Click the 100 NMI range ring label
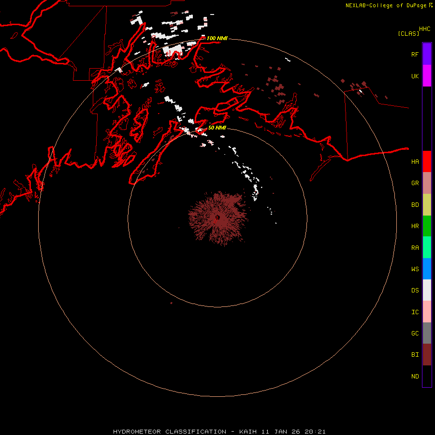The width and height of the screenshot is (435, 435). [217, 38]
